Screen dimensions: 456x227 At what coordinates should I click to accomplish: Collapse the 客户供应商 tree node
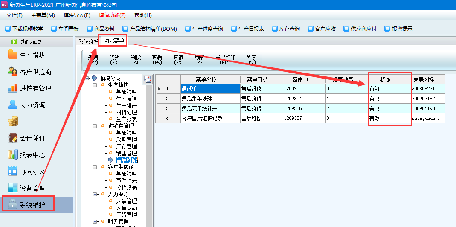click(96, 167)
